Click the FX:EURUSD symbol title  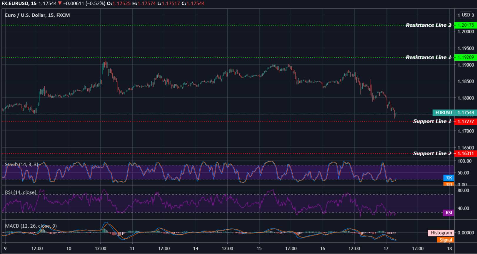click(x=19, y=4)
